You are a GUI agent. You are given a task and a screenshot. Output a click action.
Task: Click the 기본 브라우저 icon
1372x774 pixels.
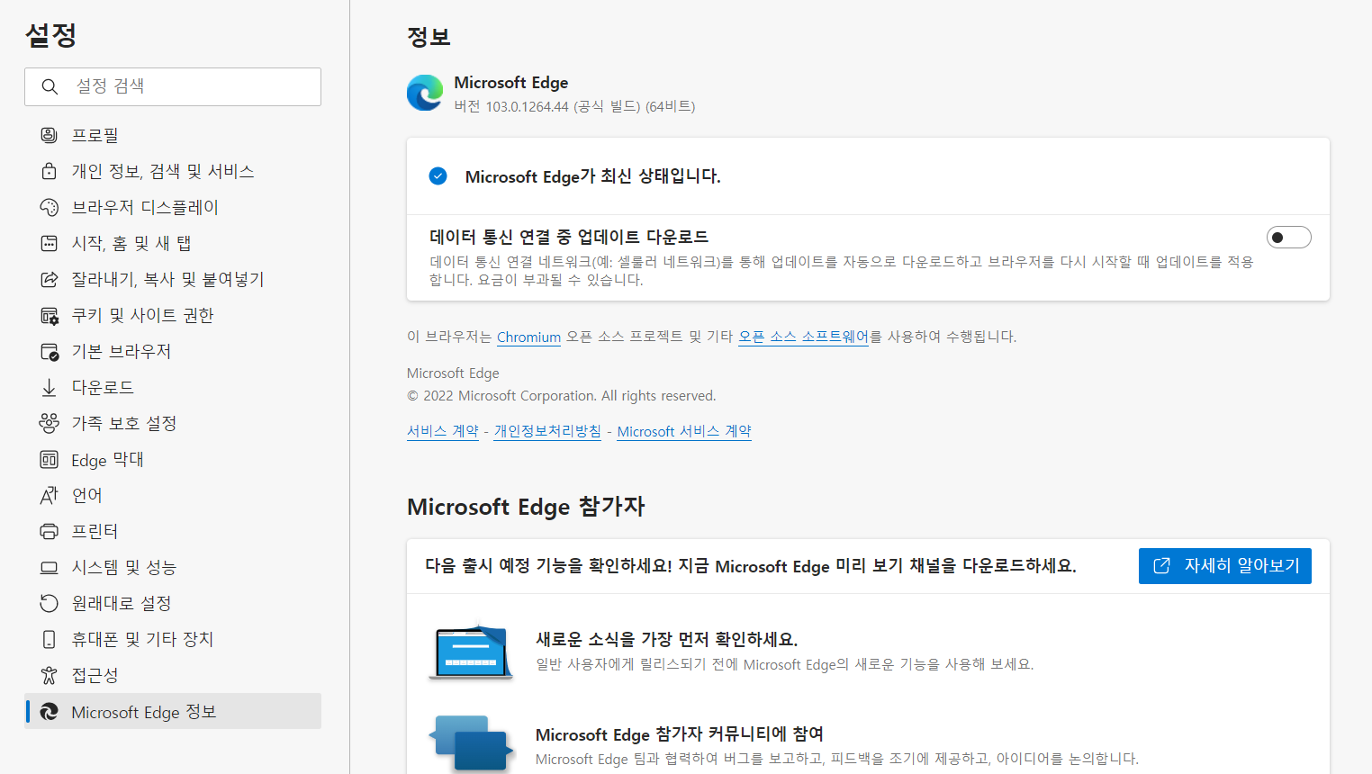pos(49,351)
